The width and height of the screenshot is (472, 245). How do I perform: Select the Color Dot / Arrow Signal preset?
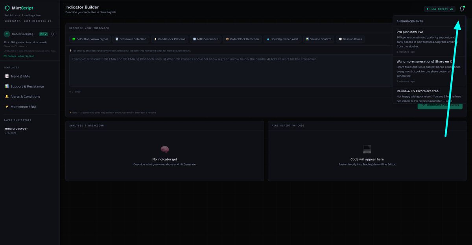pos(90,39)
